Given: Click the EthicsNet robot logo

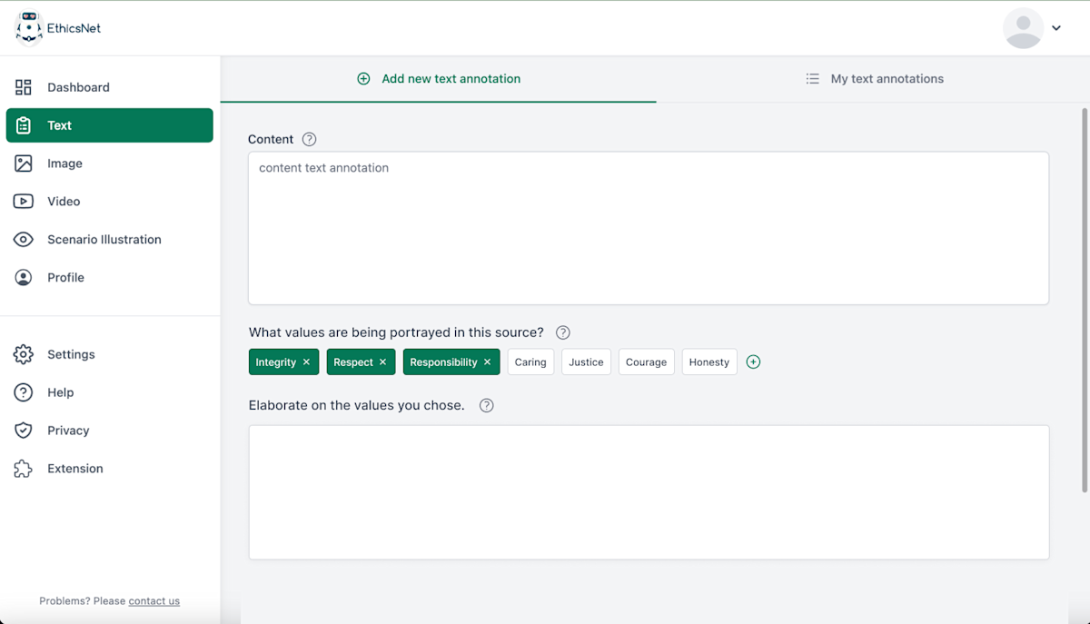Looking at the screenshot, I should coord(29,28).
